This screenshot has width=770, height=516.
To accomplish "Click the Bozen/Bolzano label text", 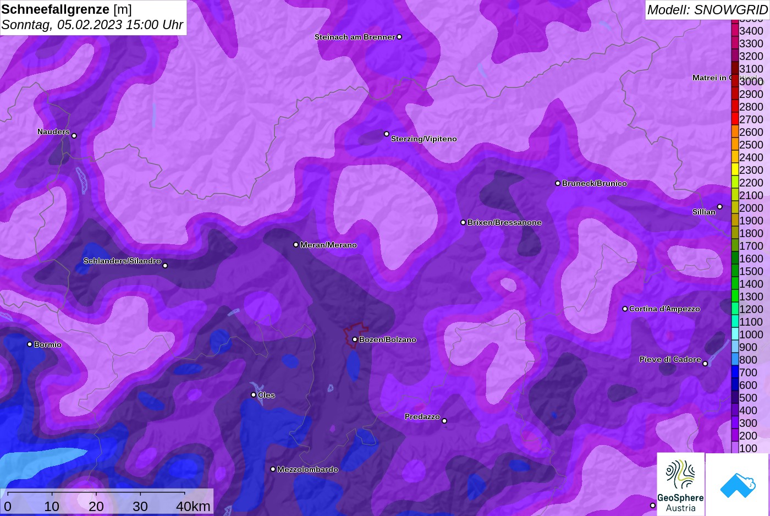I will pos(388,339).
